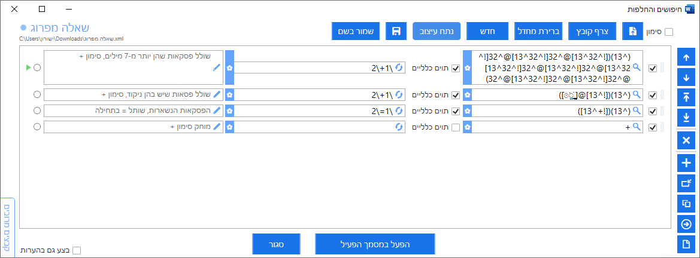700x258 pixels.
Task: Move selected row to top
Action: click(x=686, y=97)
